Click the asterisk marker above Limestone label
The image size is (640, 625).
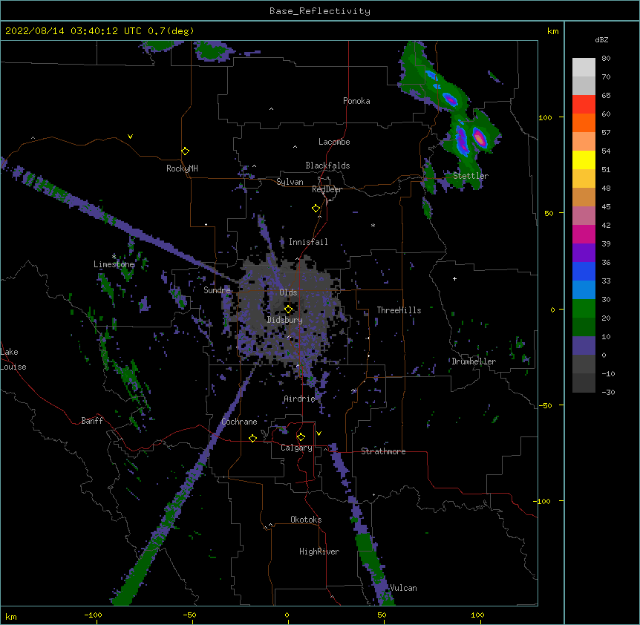click(114, 257)
